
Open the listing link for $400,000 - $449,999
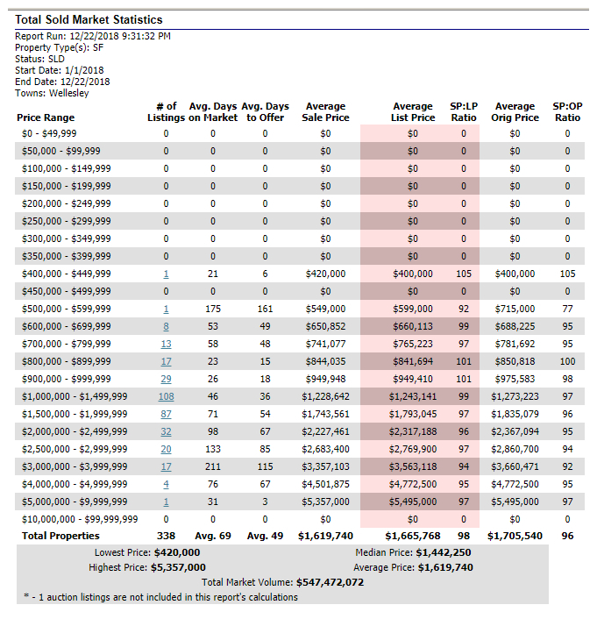pos(166,274)
